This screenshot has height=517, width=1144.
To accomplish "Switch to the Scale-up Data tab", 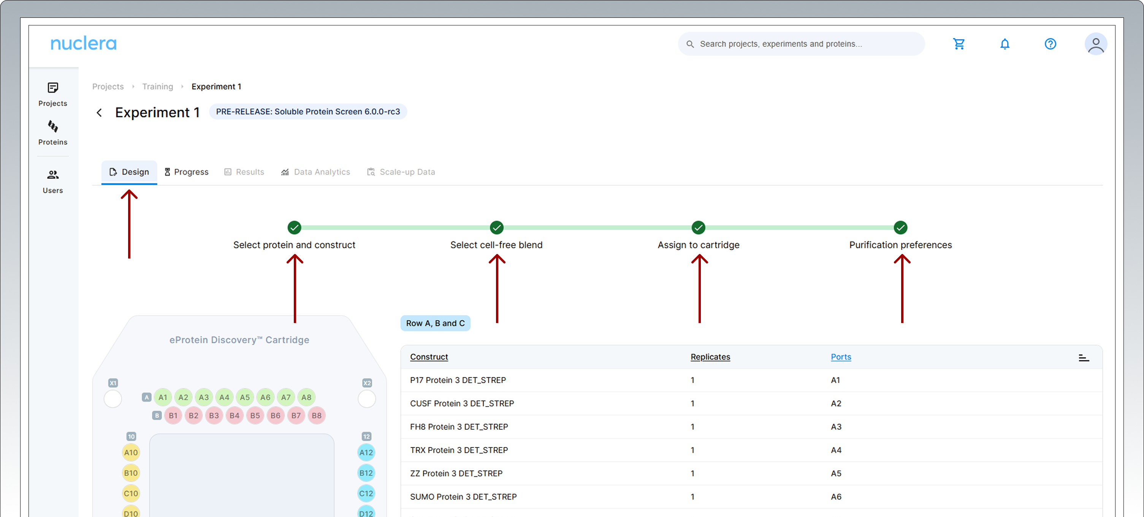I will pos(401,172).
